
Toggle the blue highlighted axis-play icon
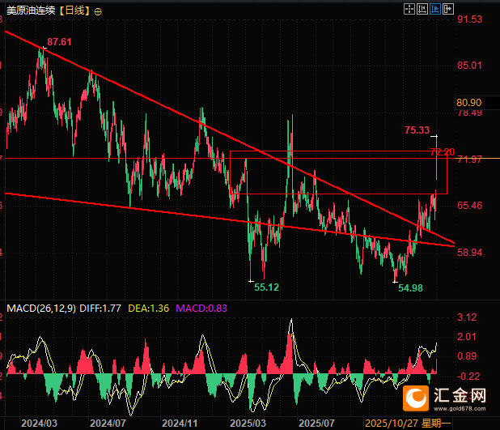tap(435, 9)
